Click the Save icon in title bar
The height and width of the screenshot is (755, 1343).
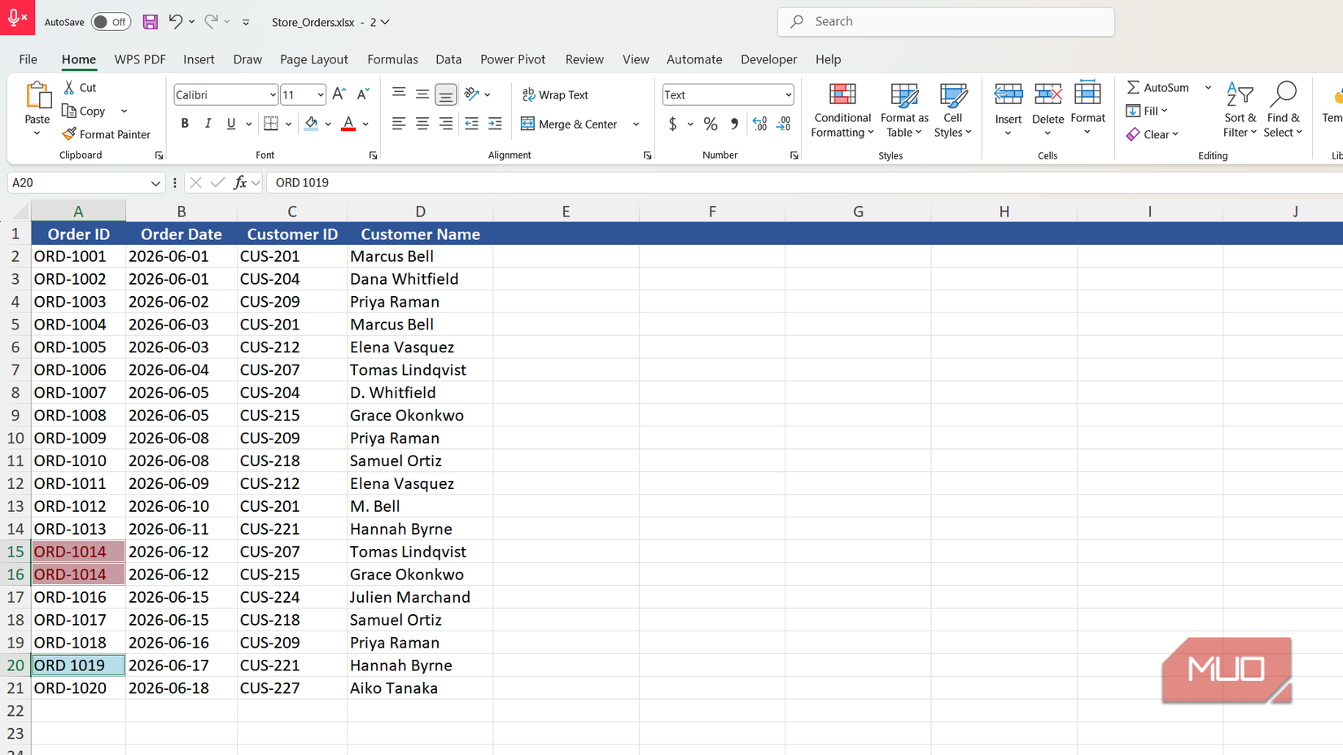(x=150, y=22)
